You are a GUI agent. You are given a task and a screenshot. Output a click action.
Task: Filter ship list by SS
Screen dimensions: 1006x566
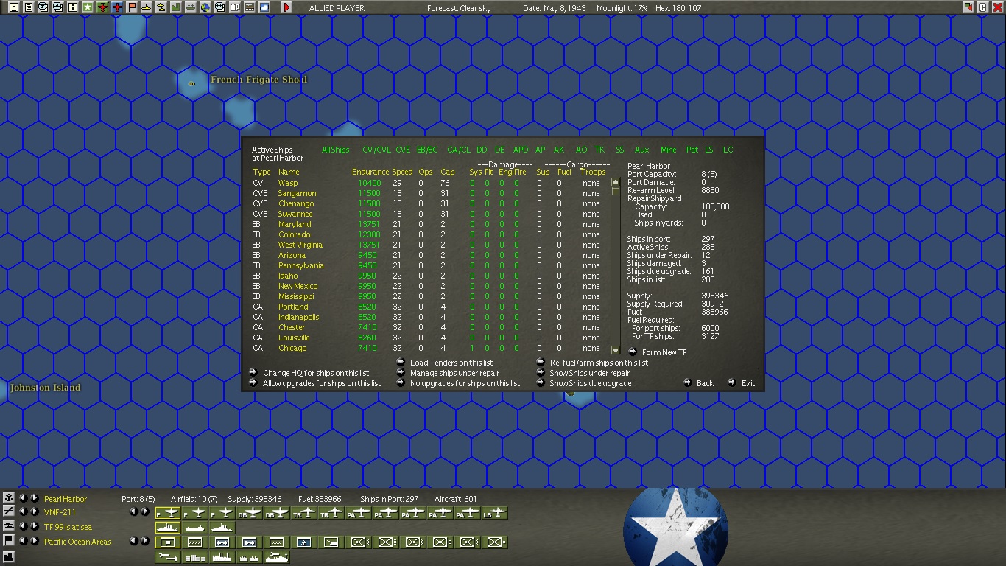620,150
